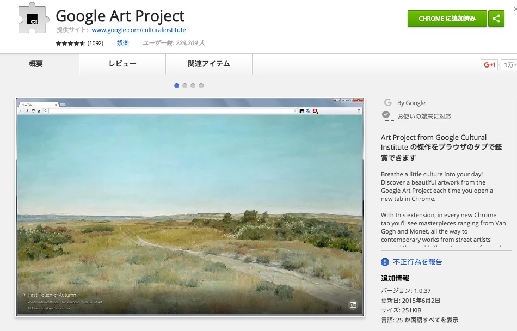Click the バージョン: 1.0.37 text
Image resolution: width=517 pixels, height=331 pixels.
pos(406,291)
